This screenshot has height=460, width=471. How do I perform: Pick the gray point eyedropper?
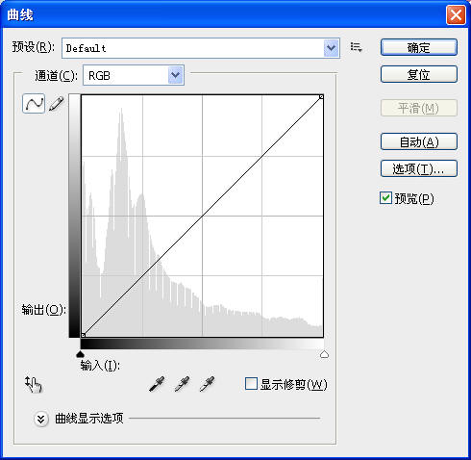[182, 384]
